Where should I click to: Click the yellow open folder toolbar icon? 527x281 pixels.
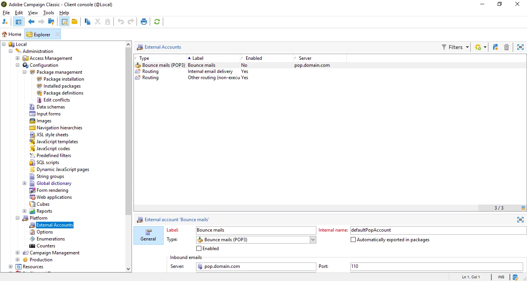click(74, 22)
